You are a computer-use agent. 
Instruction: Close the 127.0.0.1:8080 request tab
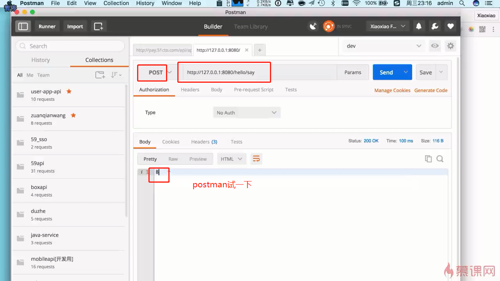(246, 50)
